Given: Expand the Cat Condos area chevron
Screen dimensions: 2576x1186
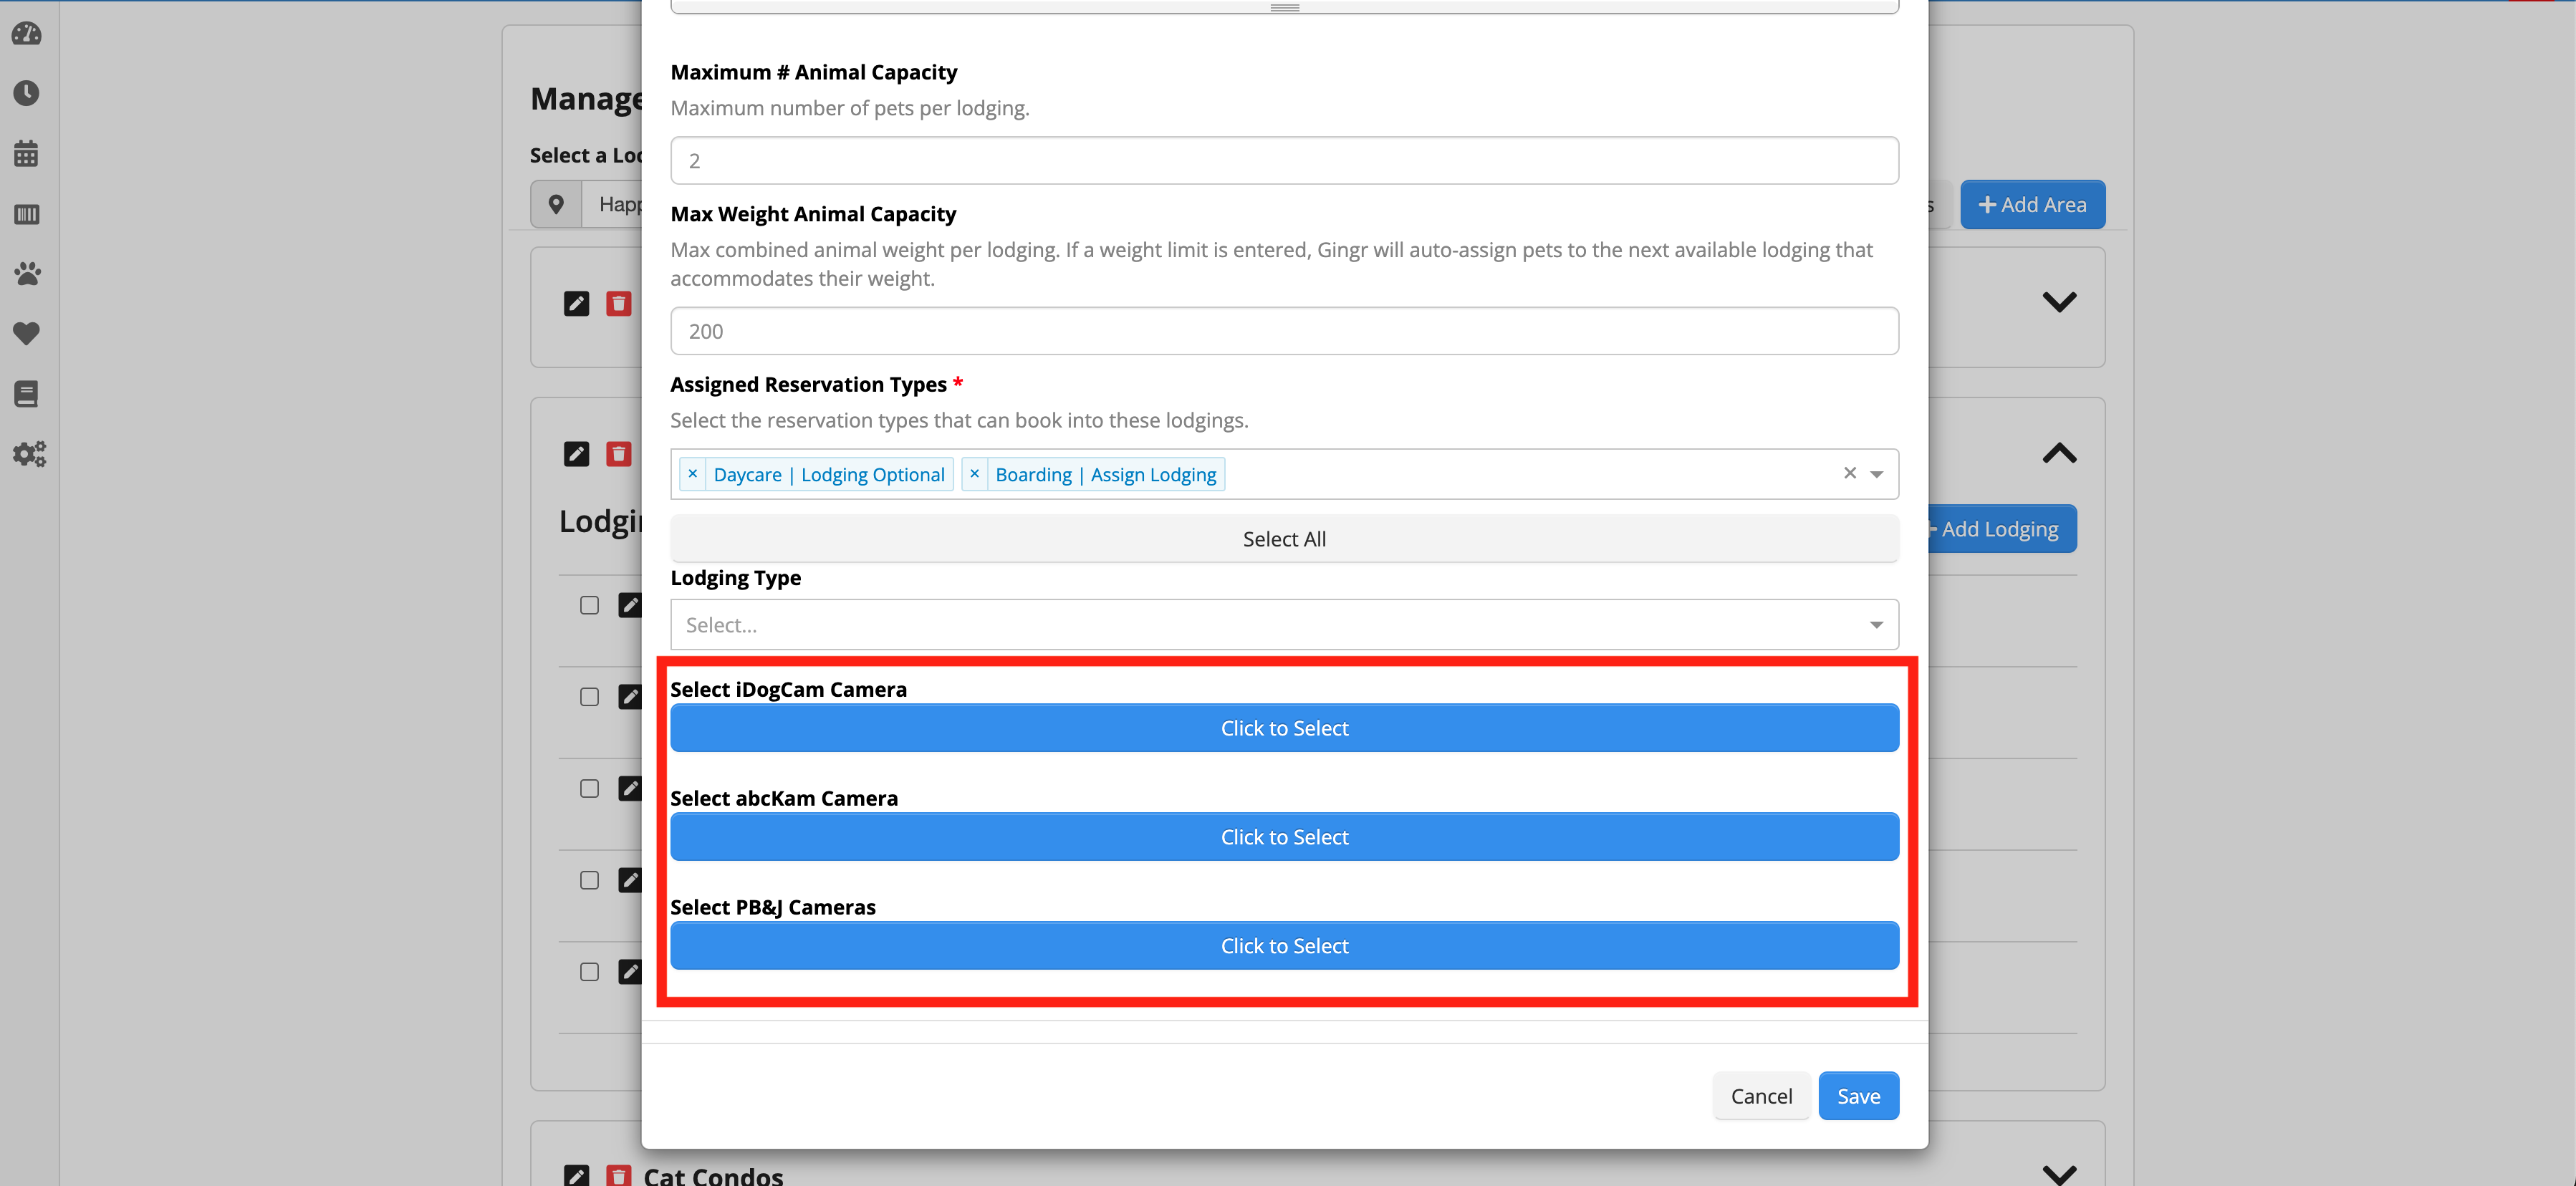Looking at the screenshot, I should tap(2059, 1174).
